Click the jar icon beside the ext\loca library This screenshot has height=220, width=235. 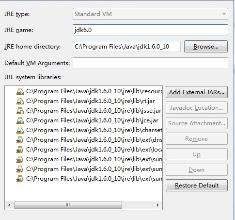tap(19, 150)
